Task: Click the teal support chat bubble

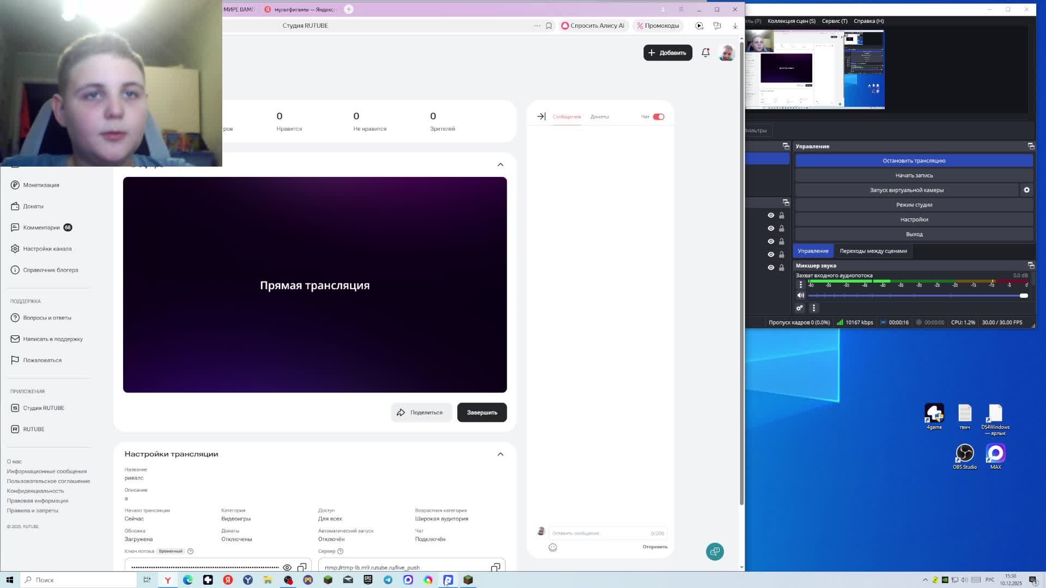Action: click(715, 552)
